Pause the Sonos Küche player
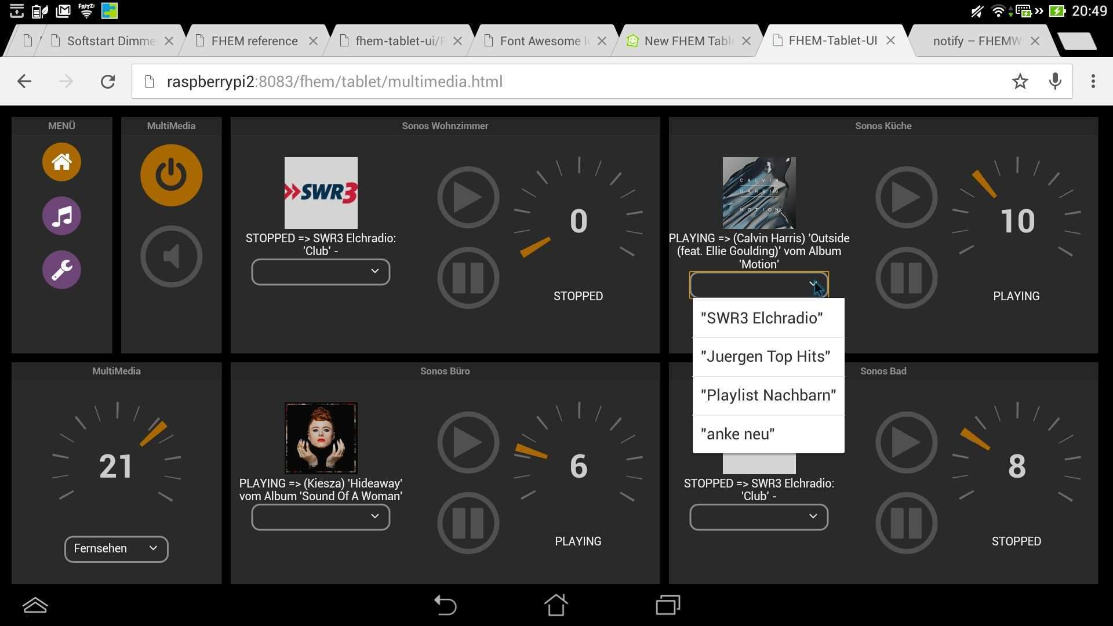Viewport: 1113px width, 626px height. click(906, 278)
